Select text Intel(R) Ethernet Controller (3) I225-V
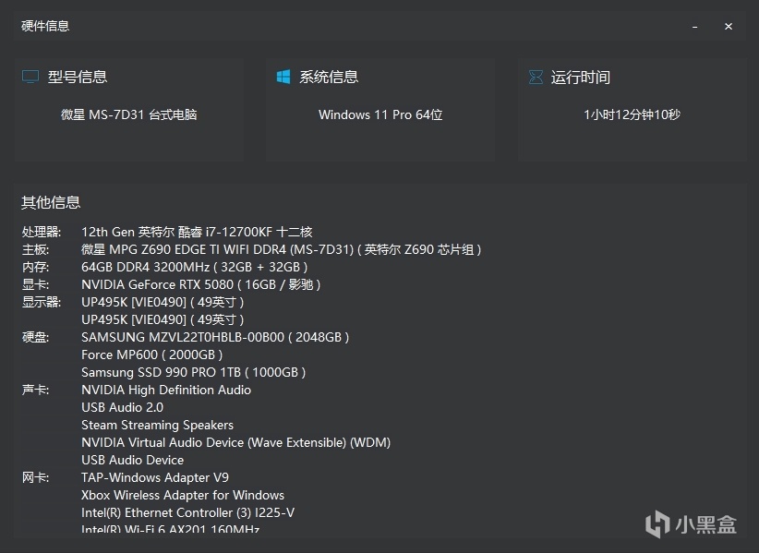759x553 pixels. pos(187,513)
